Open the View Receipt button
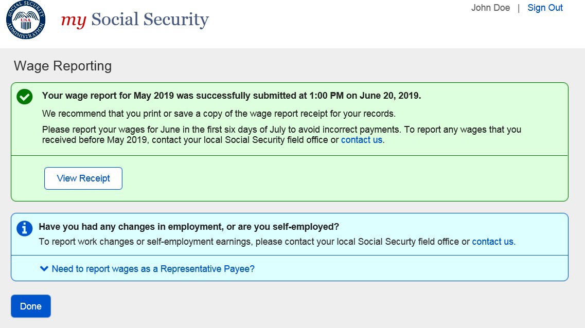Screen dimensions: 585x328 83,178
